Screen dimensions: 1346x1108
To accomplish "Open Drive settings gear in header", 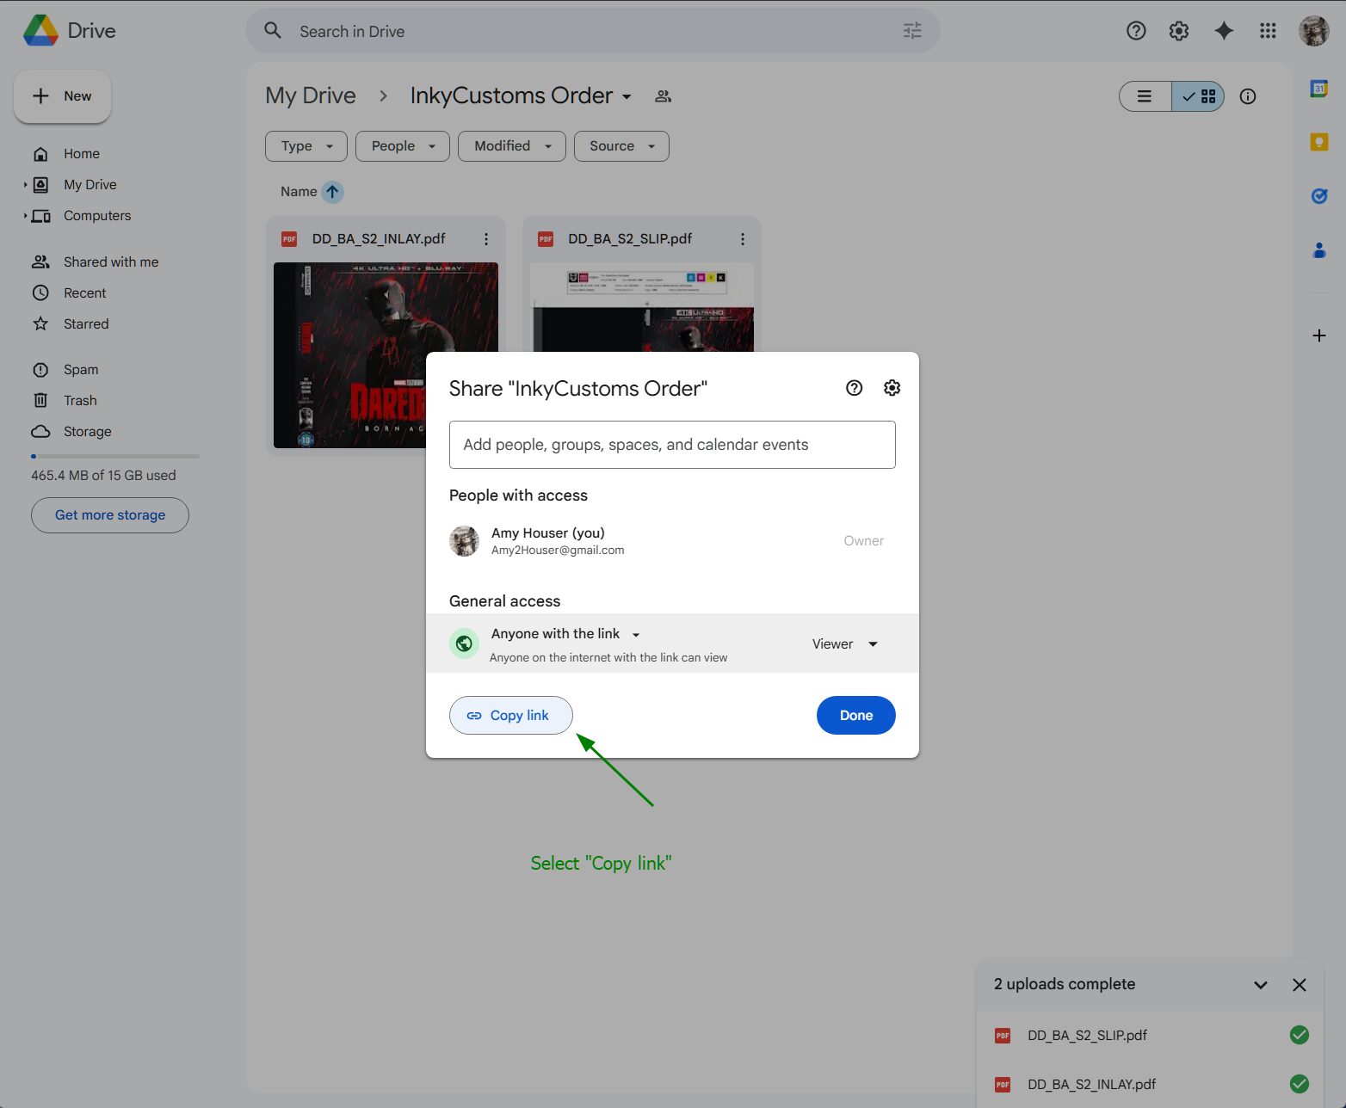I will pos(1179,31).
